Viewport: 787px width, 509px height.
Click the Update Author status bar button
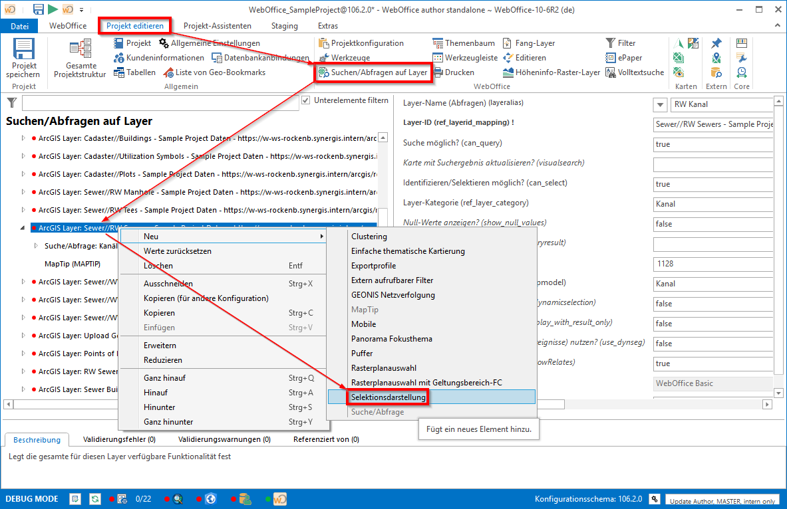coord(722,500)
